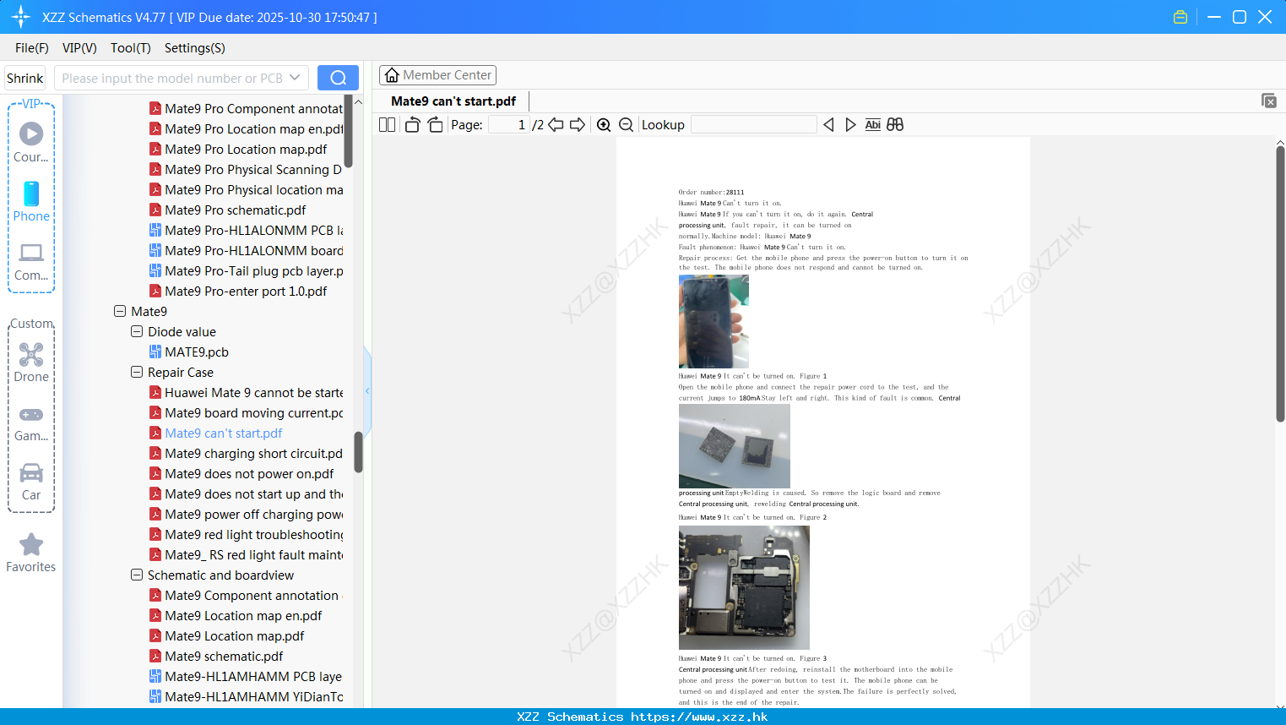
Task: Toggle the two-page view icon
Action: [x=387, y=124]
